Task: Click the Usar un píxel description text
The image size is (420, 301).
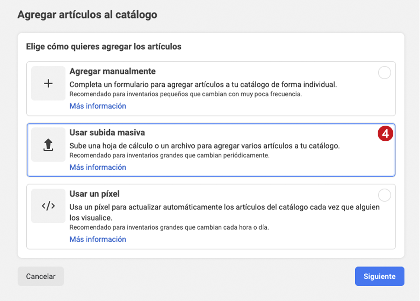Action: point(224,212)
